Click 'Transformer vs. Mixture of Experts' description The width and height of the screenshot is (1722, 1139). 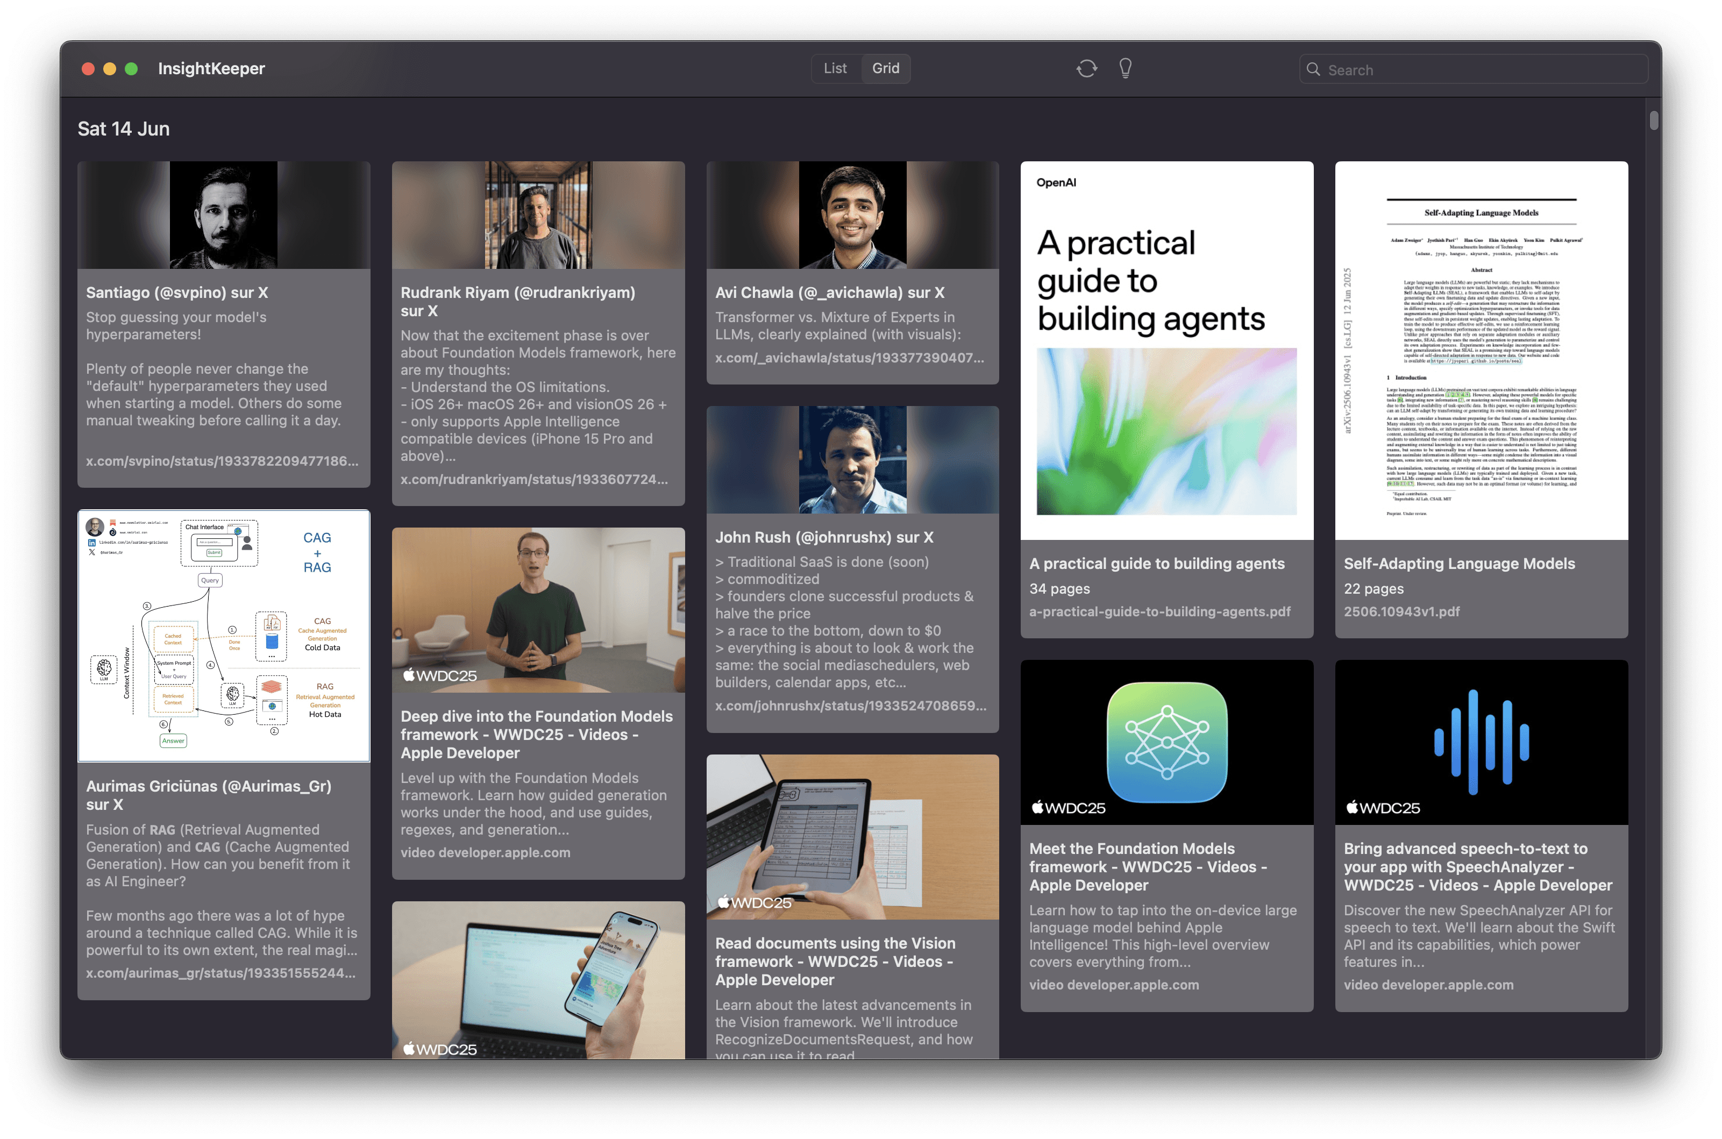click(837, 326)
